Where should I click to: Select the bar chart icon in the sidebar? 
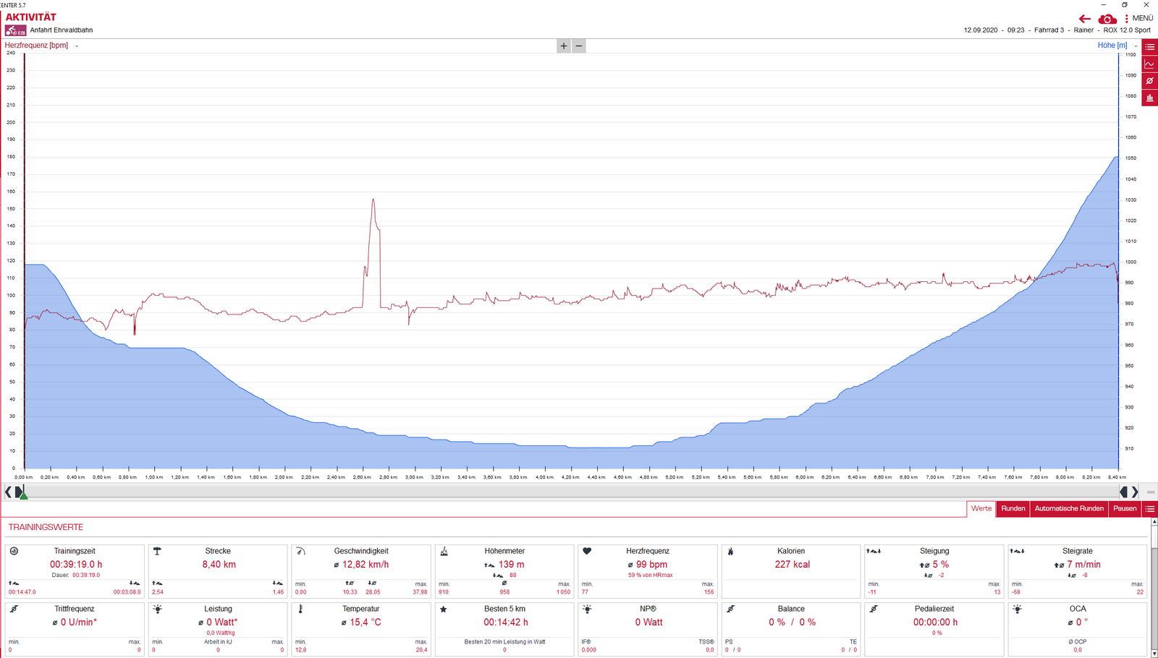(1149, 98)
